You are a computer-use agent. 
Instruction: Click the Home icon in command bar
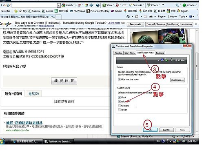(128, 17)
